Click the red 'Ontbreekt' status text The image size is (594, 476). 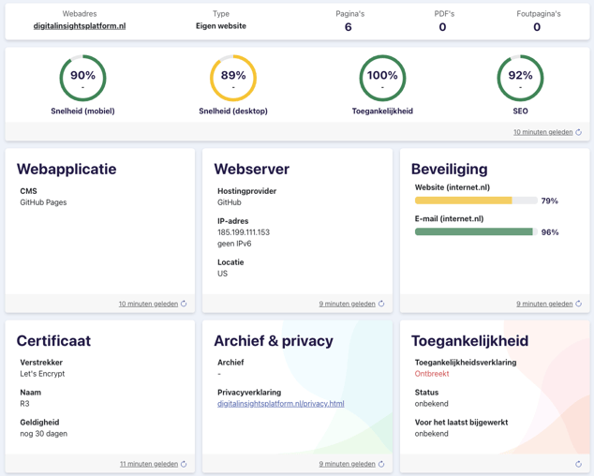[x=432, y=374]
